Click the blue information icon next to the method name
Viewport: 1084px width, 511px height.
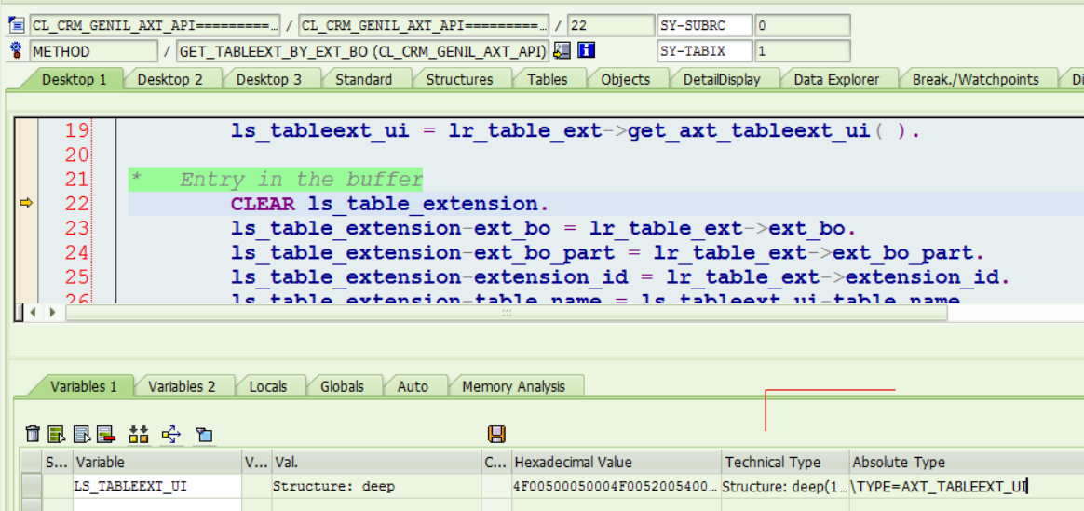pyautogui.click(x=587, y=50)
